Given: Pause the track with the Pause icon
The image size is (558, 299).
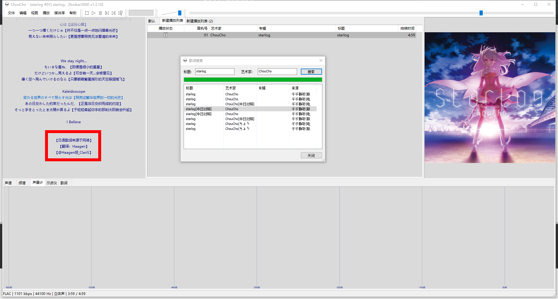Looking at the screenshot, I should (x=100, y=13).
